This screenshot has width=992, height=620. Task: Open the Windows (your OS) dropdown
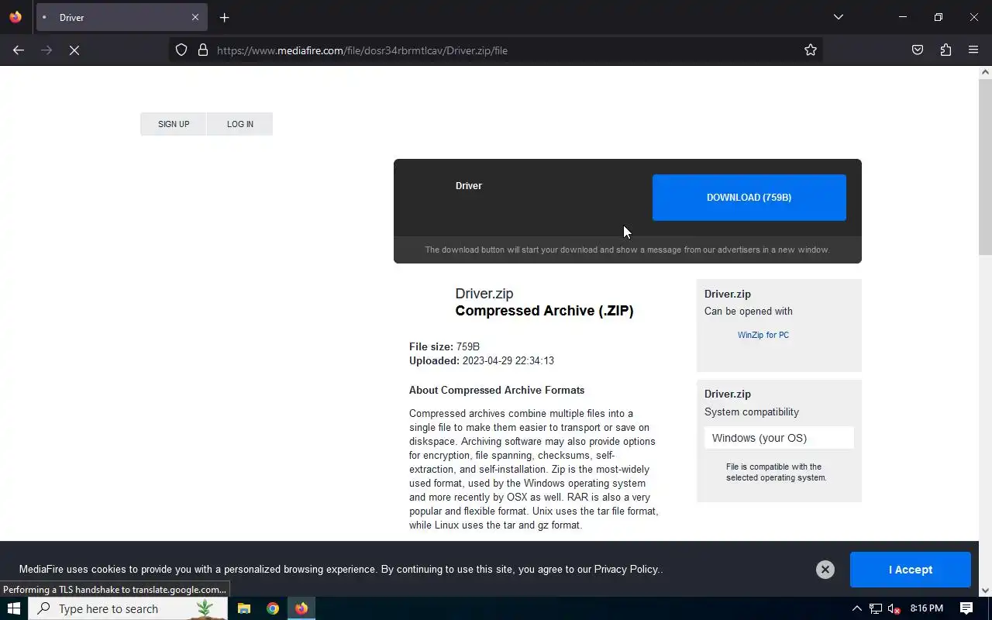coord(779,438)
